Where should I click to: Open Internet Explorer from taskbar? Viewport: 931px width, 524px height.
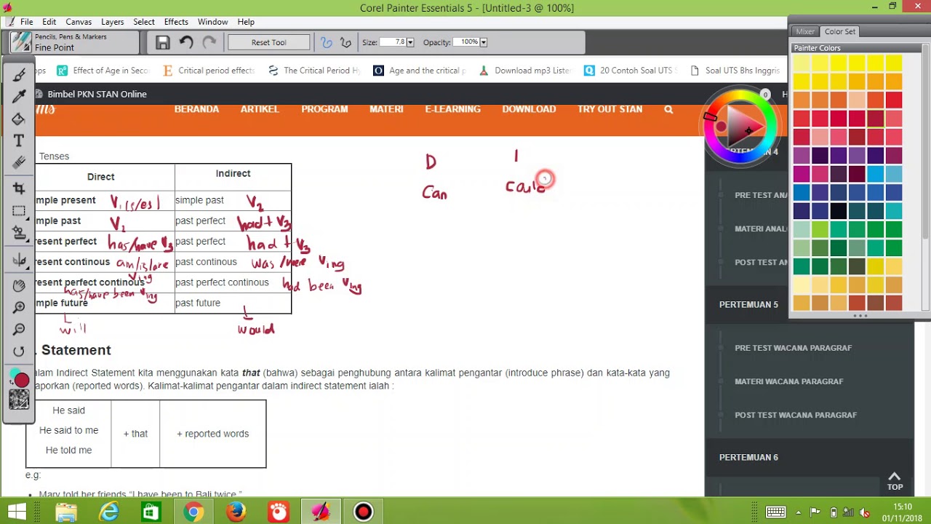coord(108,512)
